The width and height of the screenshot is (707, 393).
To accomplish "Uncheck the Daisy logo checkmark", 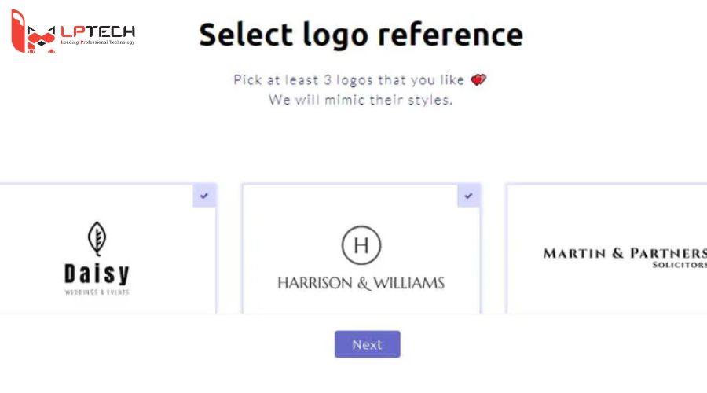I will pyautogui.click(x=204, y=196).
